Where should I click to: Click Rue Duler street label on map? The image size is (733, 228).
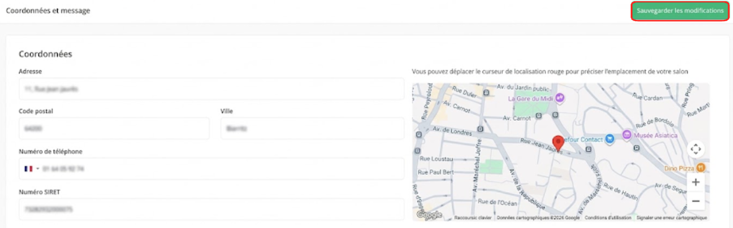click(465, 92)
